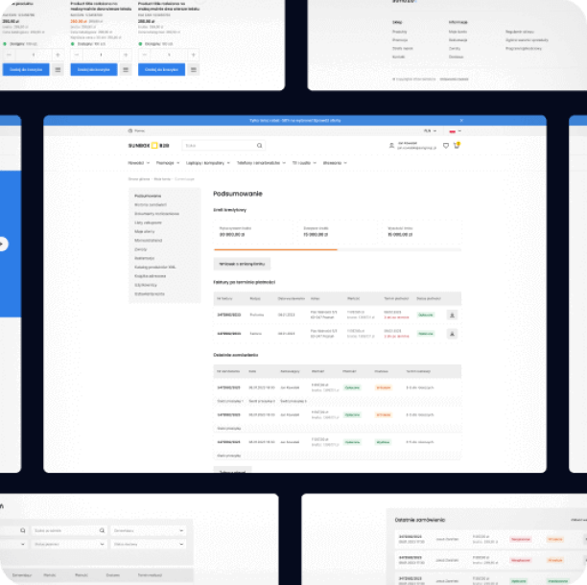587x585 pixels.
Task: Click the search magnifier icon in header
Action: 259,146
